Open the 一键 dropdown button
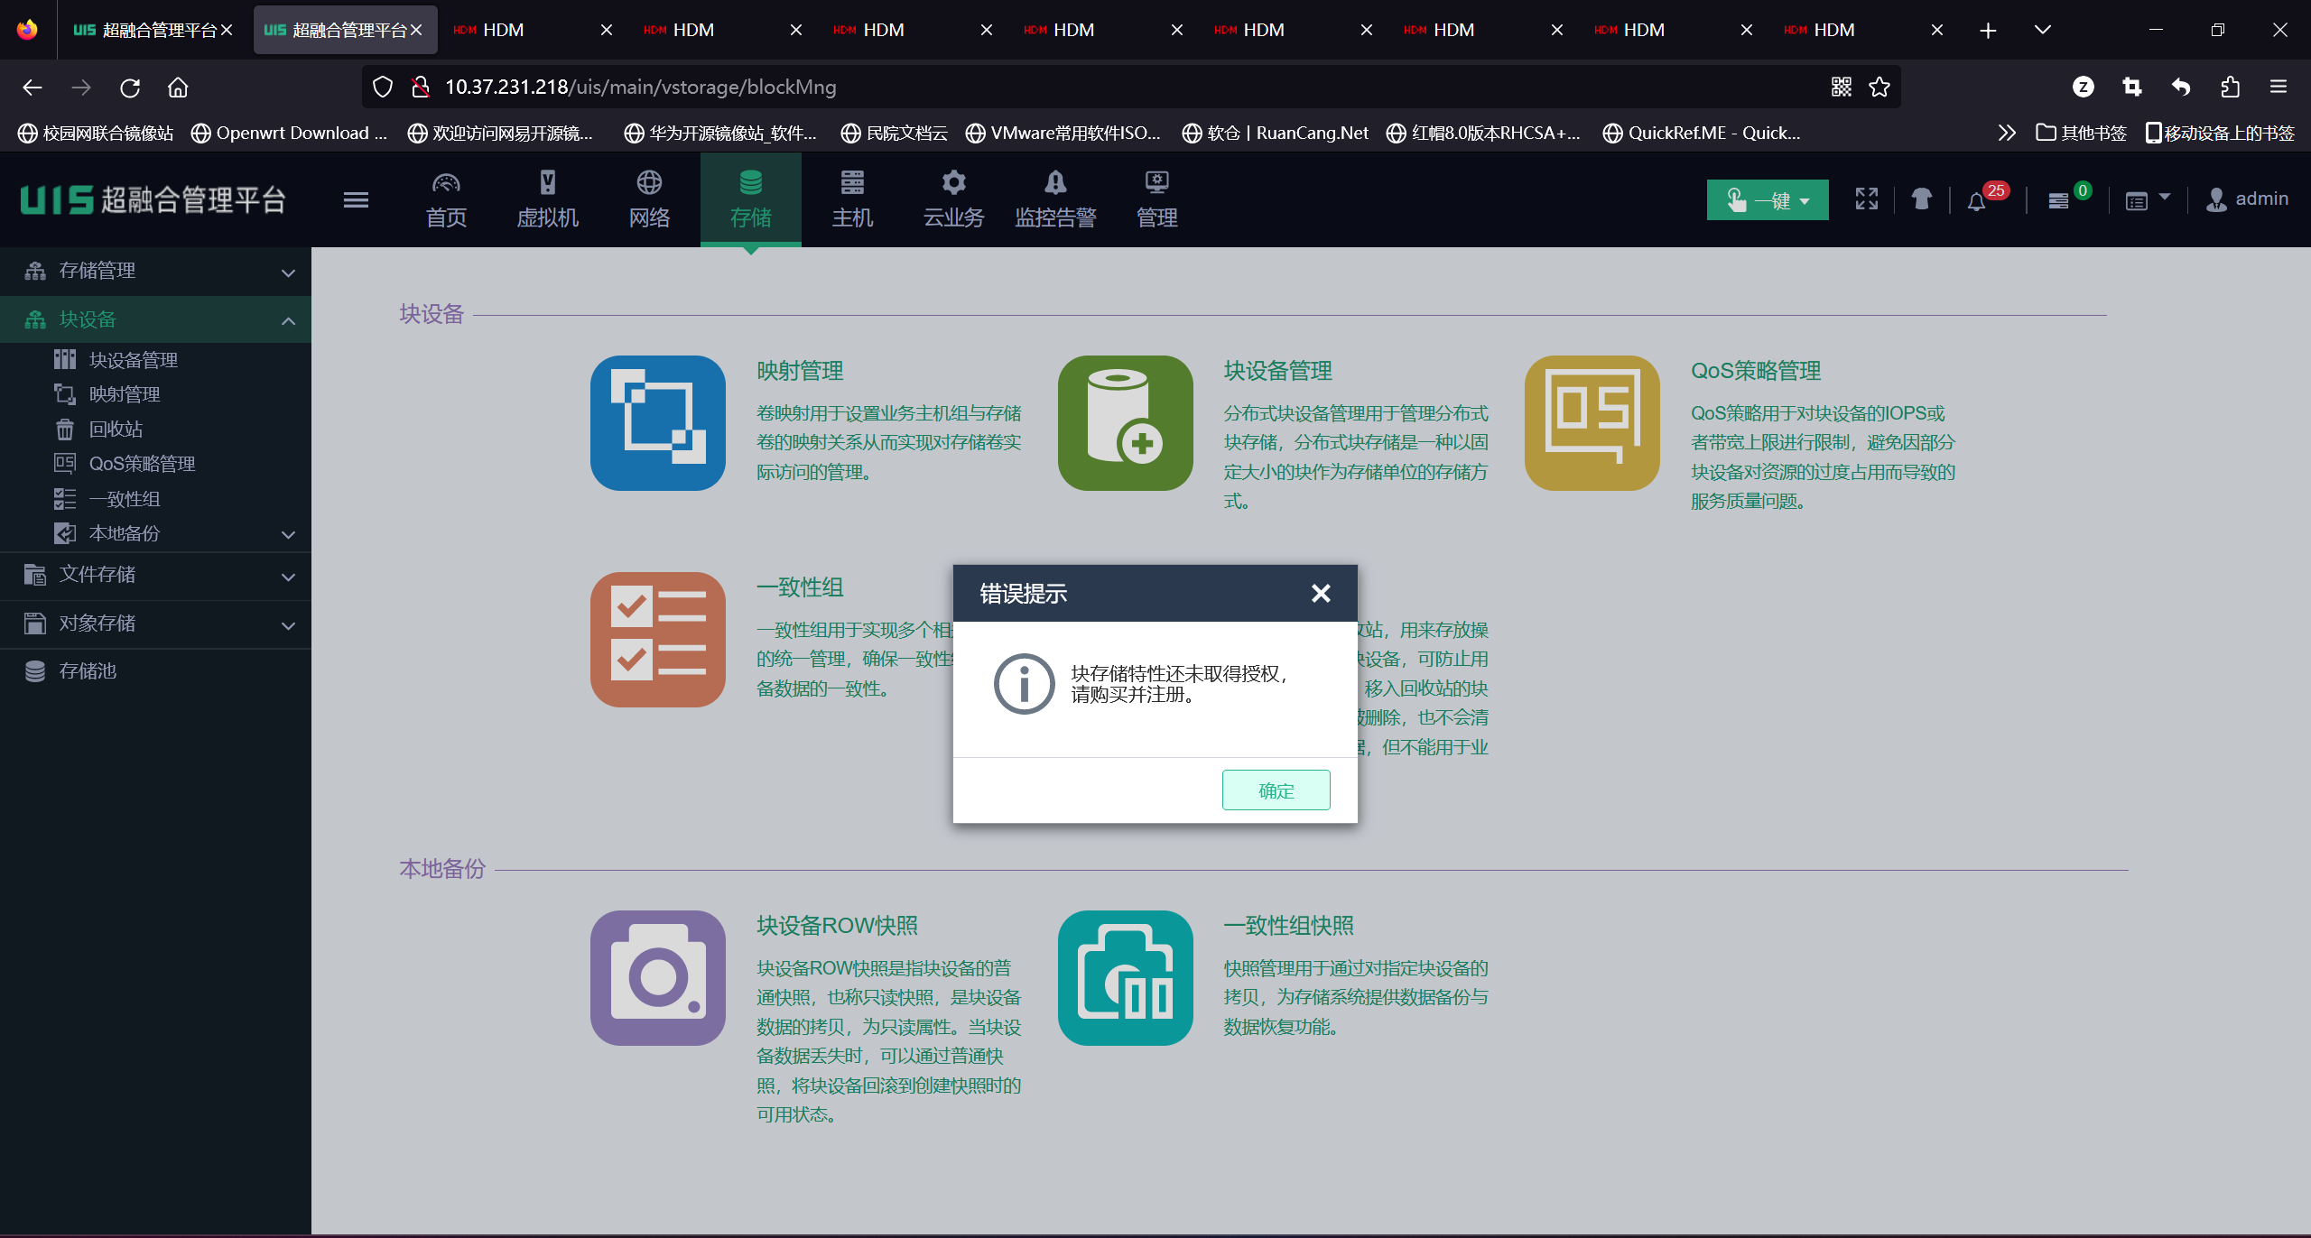2311x1238 pixels. (1767, 200)
